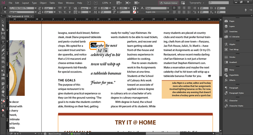253x135 pixels.
Task: Open the Object menu
Action: (x=43, y=3)
